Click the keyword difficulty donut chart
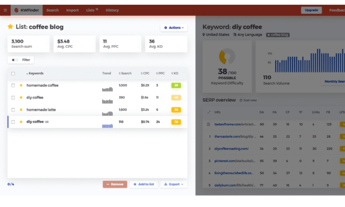The height and width of the screenshot is (207, 345). 227,56
